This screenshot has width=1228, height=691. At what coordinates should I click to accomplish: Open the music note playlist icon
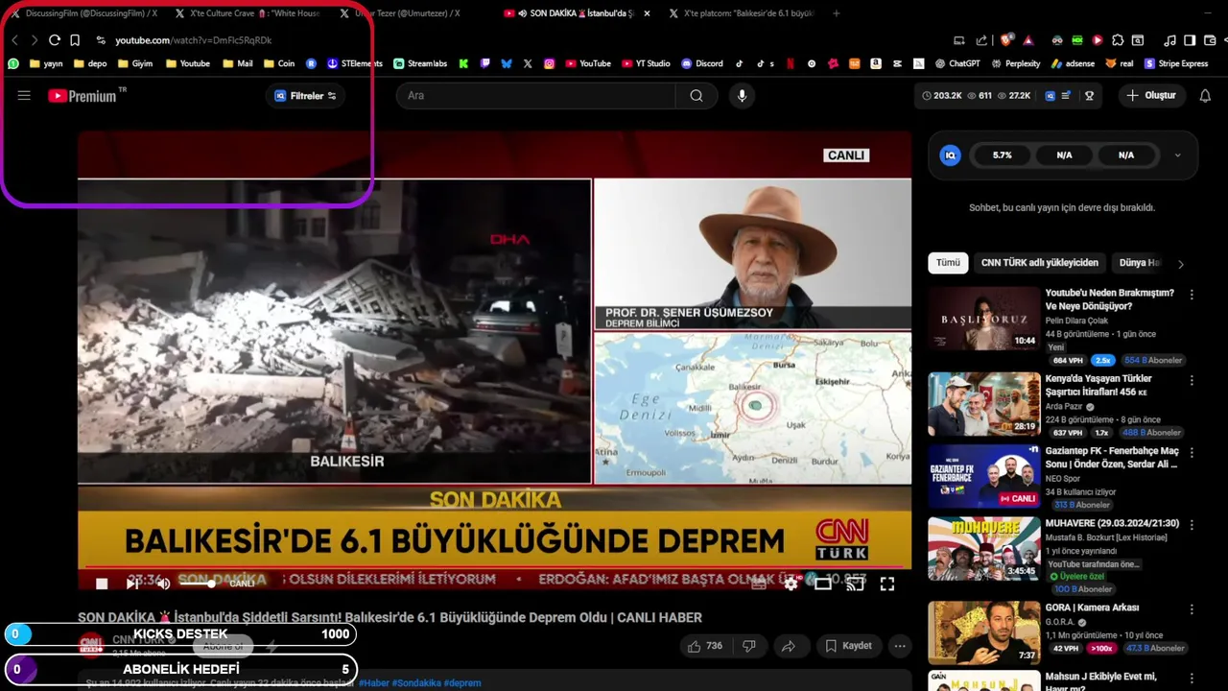(x=1169, y=40)
